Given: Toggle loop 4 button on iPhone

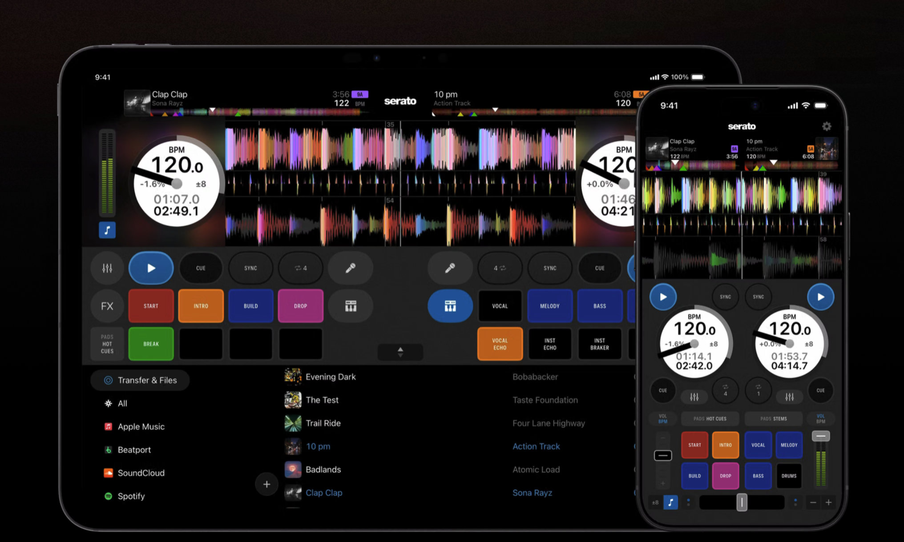Looking at the screenshot, I should 725,390.
